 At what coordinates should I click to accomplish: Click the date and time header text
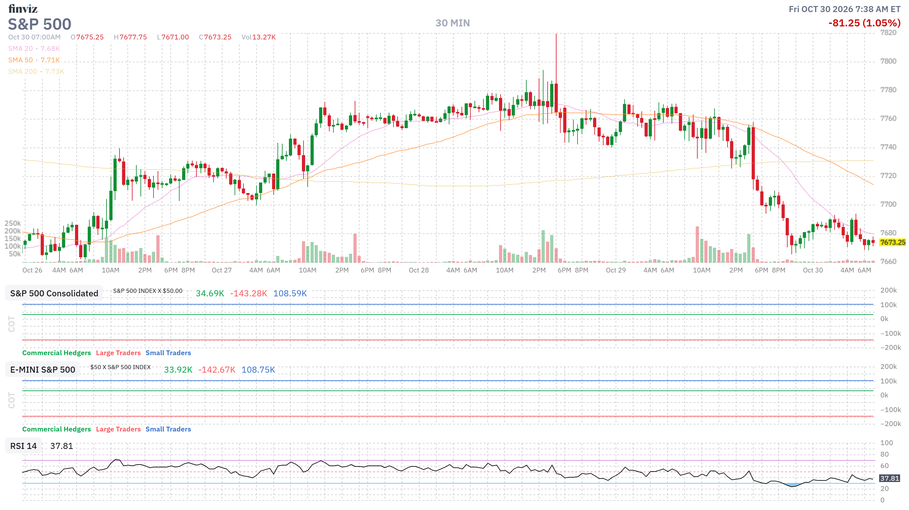click(844, 9)
